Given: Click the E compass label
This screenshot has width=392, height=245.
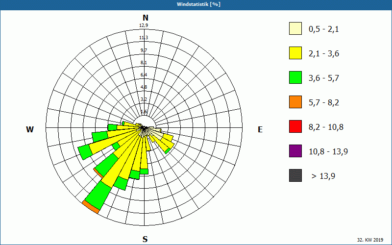Looking at the screenshot, I should click(x=260, y=129).
